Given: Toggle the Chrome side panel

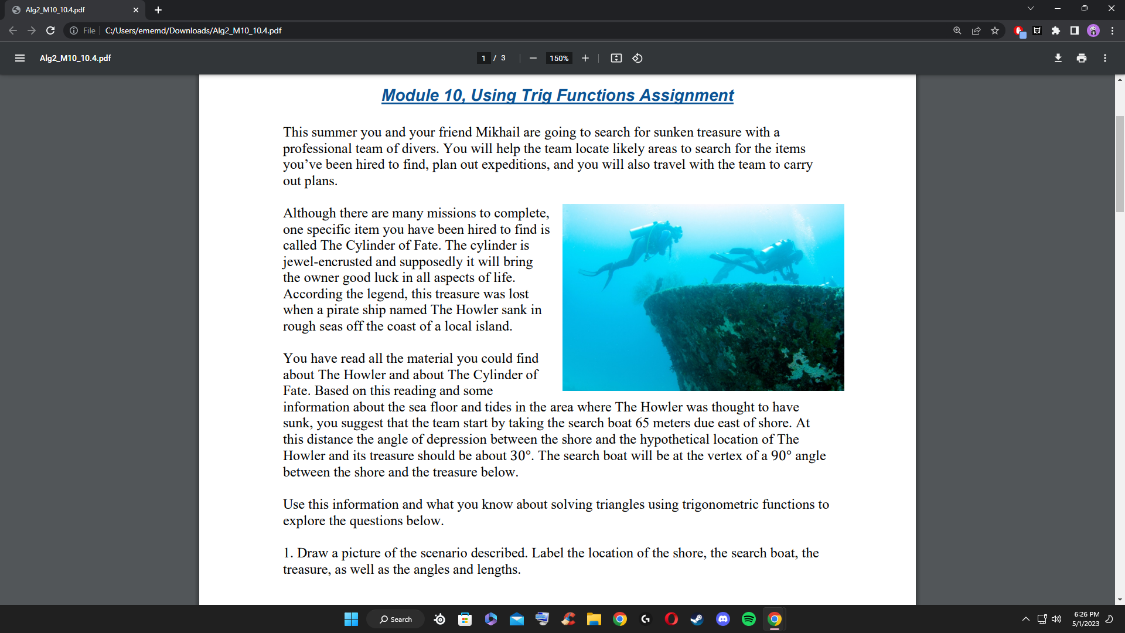Looking at the screenshot, I should pos(1074,30).
